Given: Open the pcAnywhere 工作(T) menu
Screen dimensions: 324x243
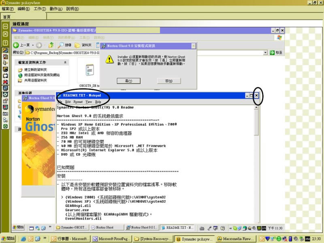Looking at the screenshot, I should pyautogui.click(x=40, y=9).
